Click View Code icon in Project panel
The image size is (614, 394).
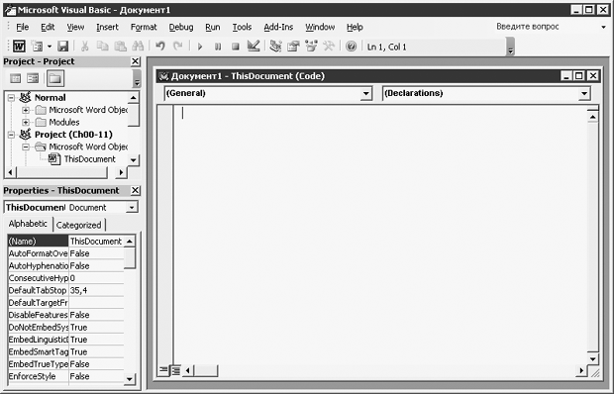[15, 78]
